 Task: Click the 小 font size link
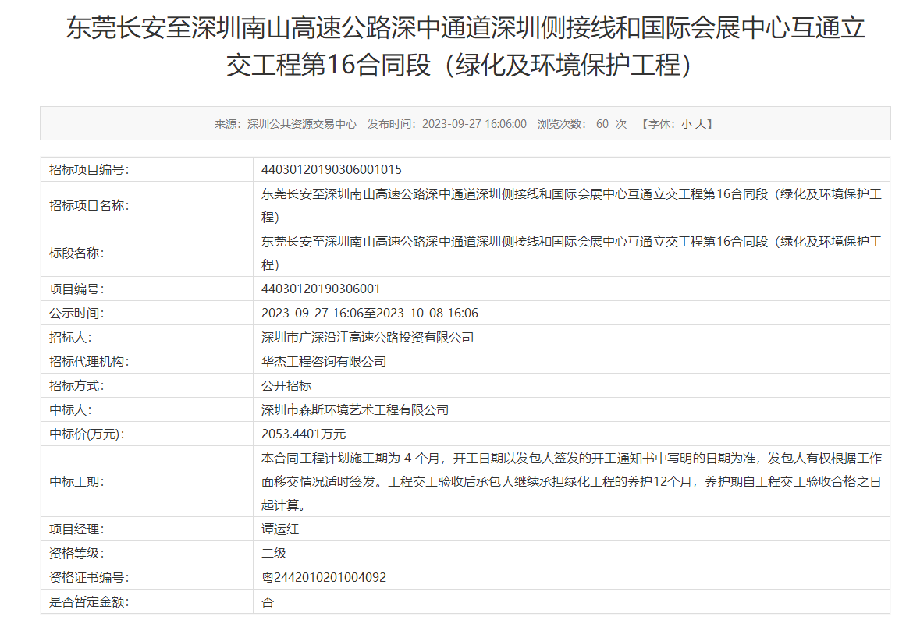click(x=686, y=124)
